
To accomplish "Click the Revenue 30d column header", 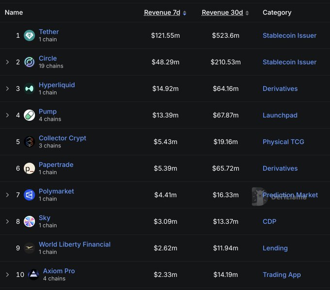I will click(x=222, y=13).
